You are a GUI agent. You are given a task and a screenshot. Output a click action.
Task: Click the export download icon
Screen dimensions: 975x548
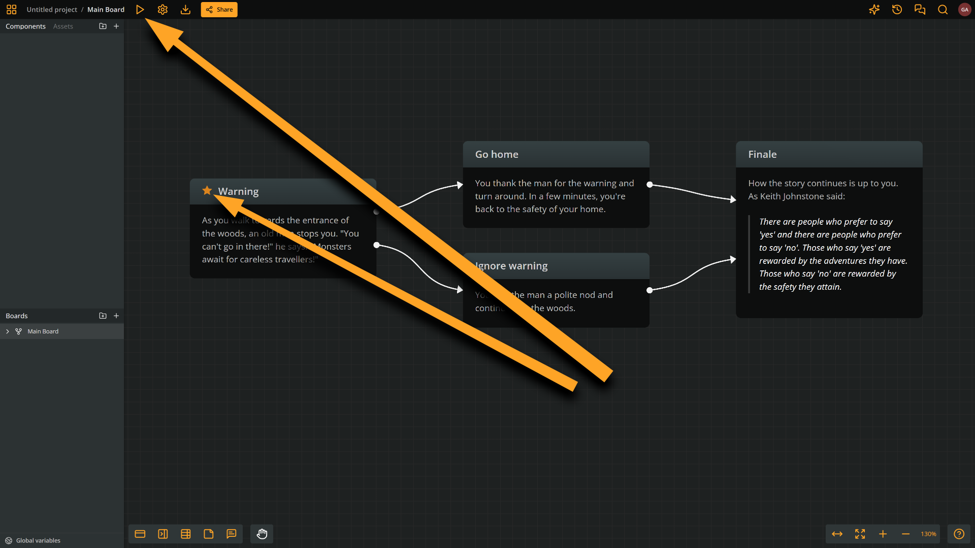pyautogui.click(x=185, y=10)
